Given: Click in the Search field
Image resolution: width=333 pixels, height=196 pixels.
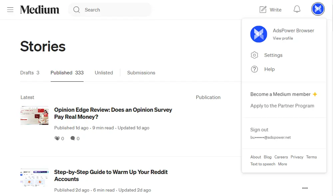Looking at the screenshot, I should 113,10.
